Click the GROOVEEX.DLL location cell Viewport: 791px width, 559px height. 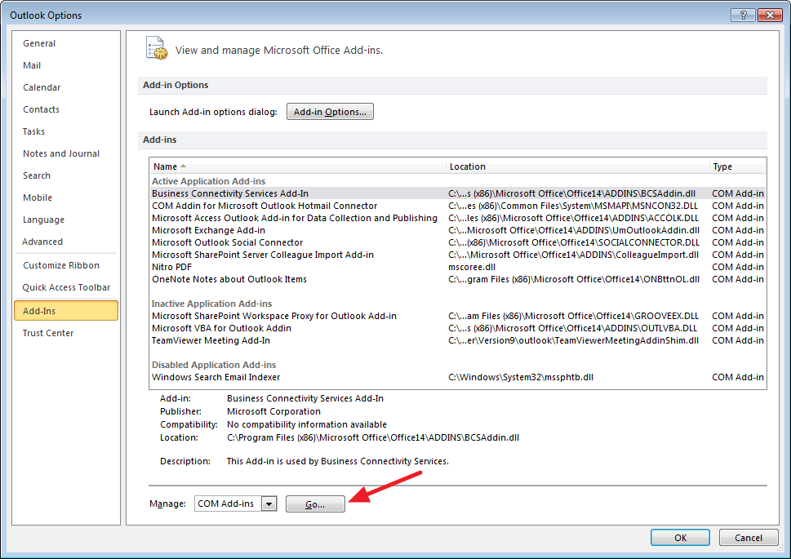pyautogui.click(x=574, y=316)
